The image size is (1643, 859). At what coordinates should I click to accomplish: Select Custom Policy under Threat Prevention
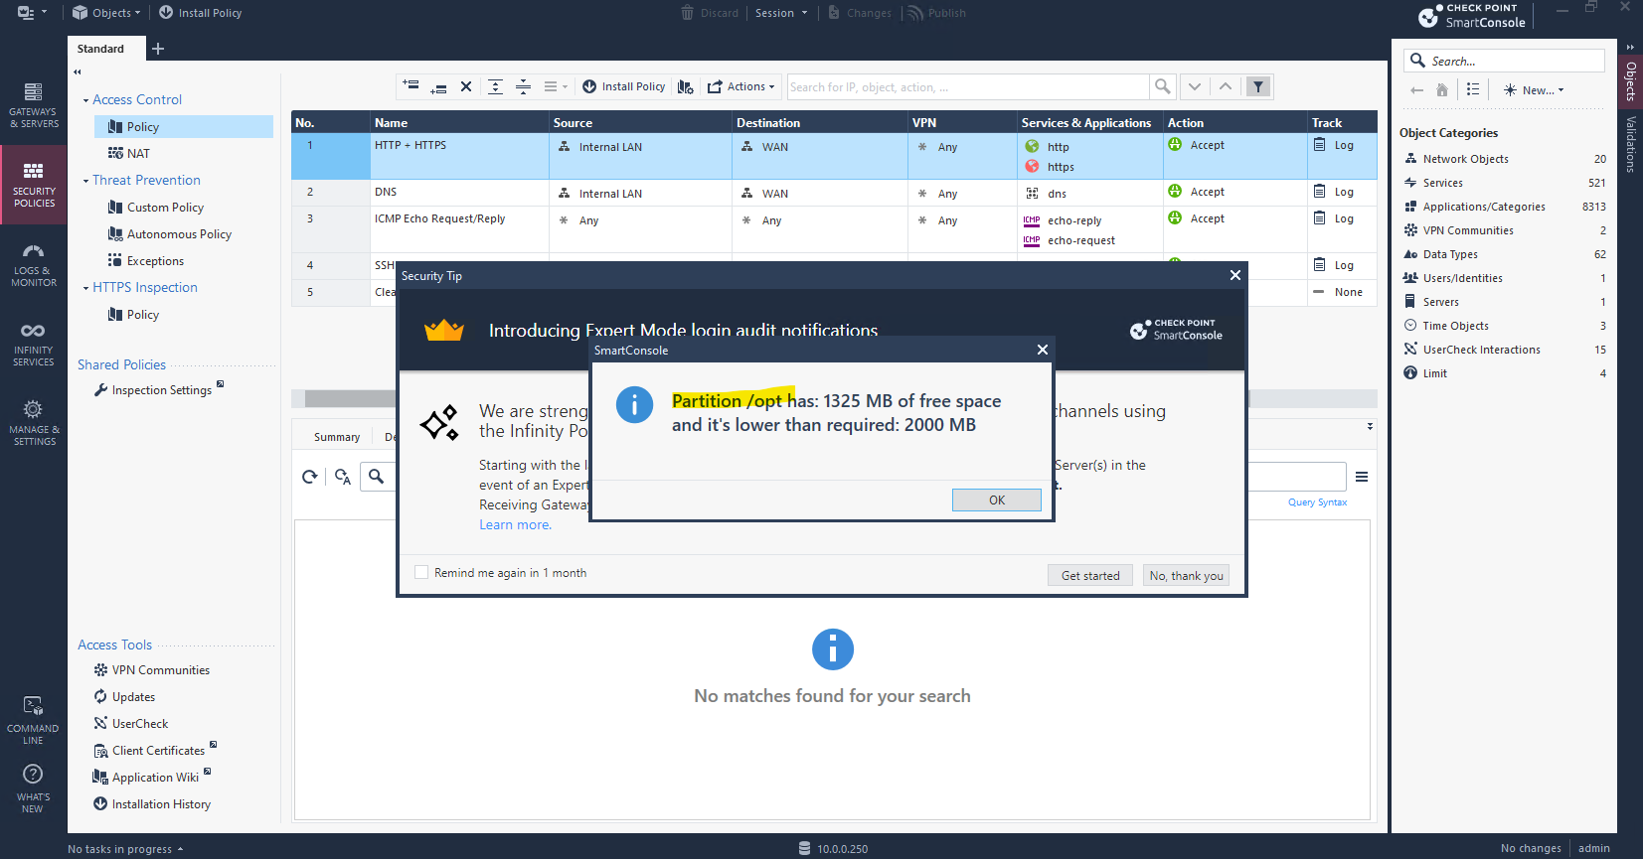[x=165, y=208]
